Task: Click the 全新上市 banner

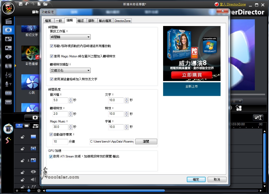Action: (192, 89)
